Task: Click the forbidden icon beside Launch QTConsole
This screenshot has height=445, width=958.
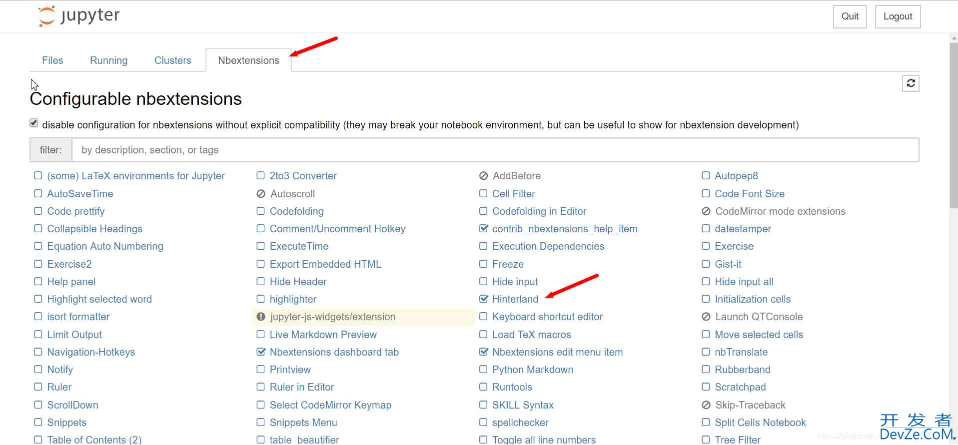Action: (x=706, y=317)
